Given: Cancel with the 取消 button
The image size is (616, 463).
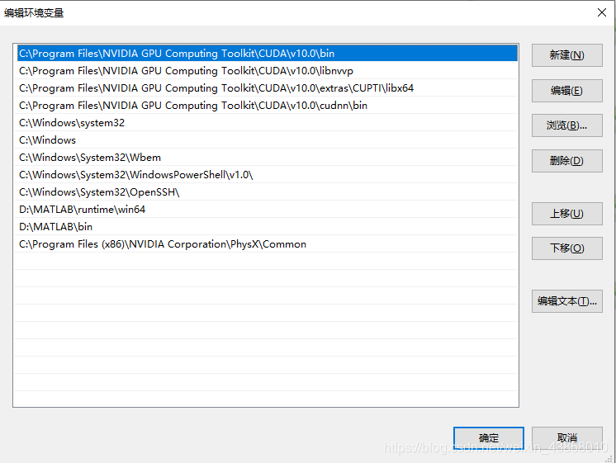Looking at the screenshot, I should coord(567,438).
